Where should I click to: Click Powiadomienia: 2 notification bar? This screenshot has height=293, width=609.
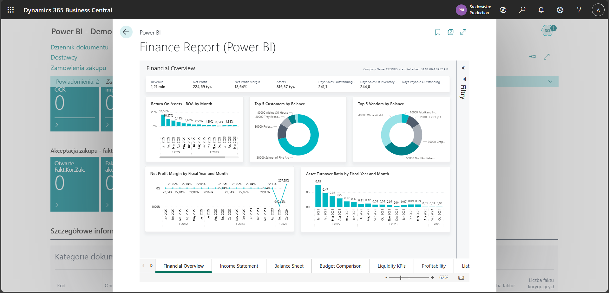coord(77,82)
